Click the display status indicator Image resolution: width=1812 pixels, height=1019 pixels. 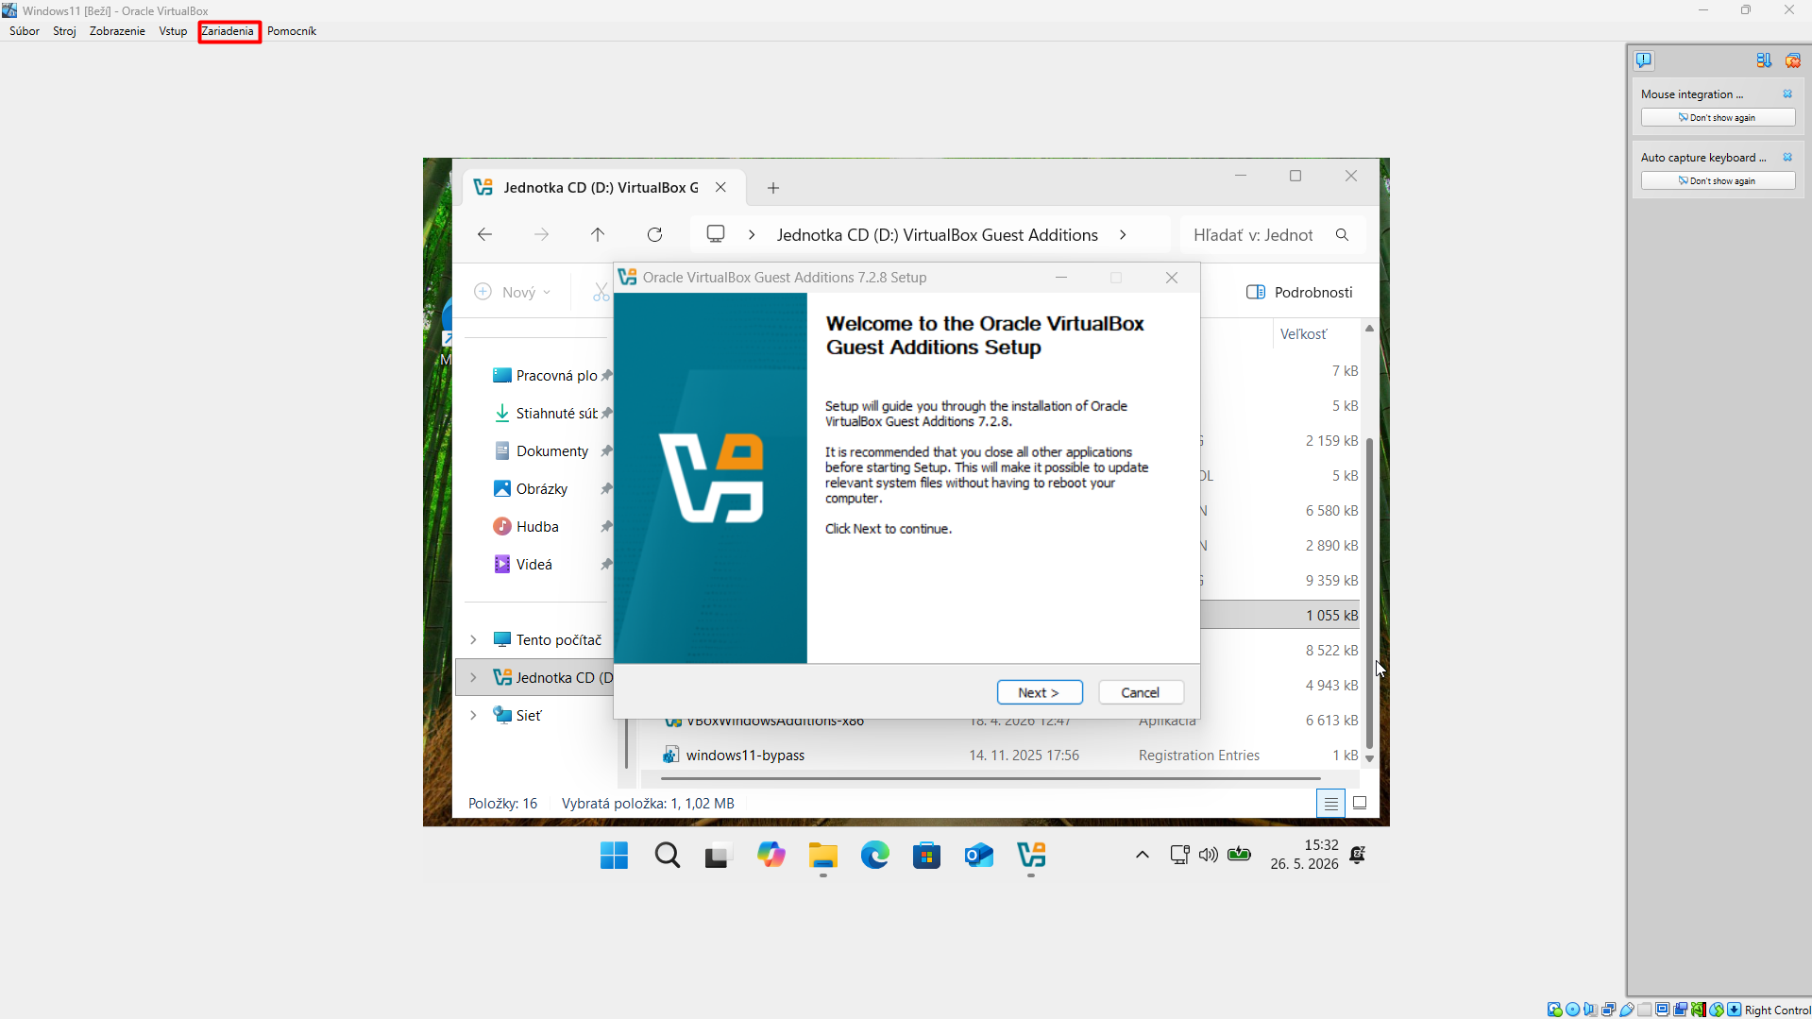click(1662, 1010)
